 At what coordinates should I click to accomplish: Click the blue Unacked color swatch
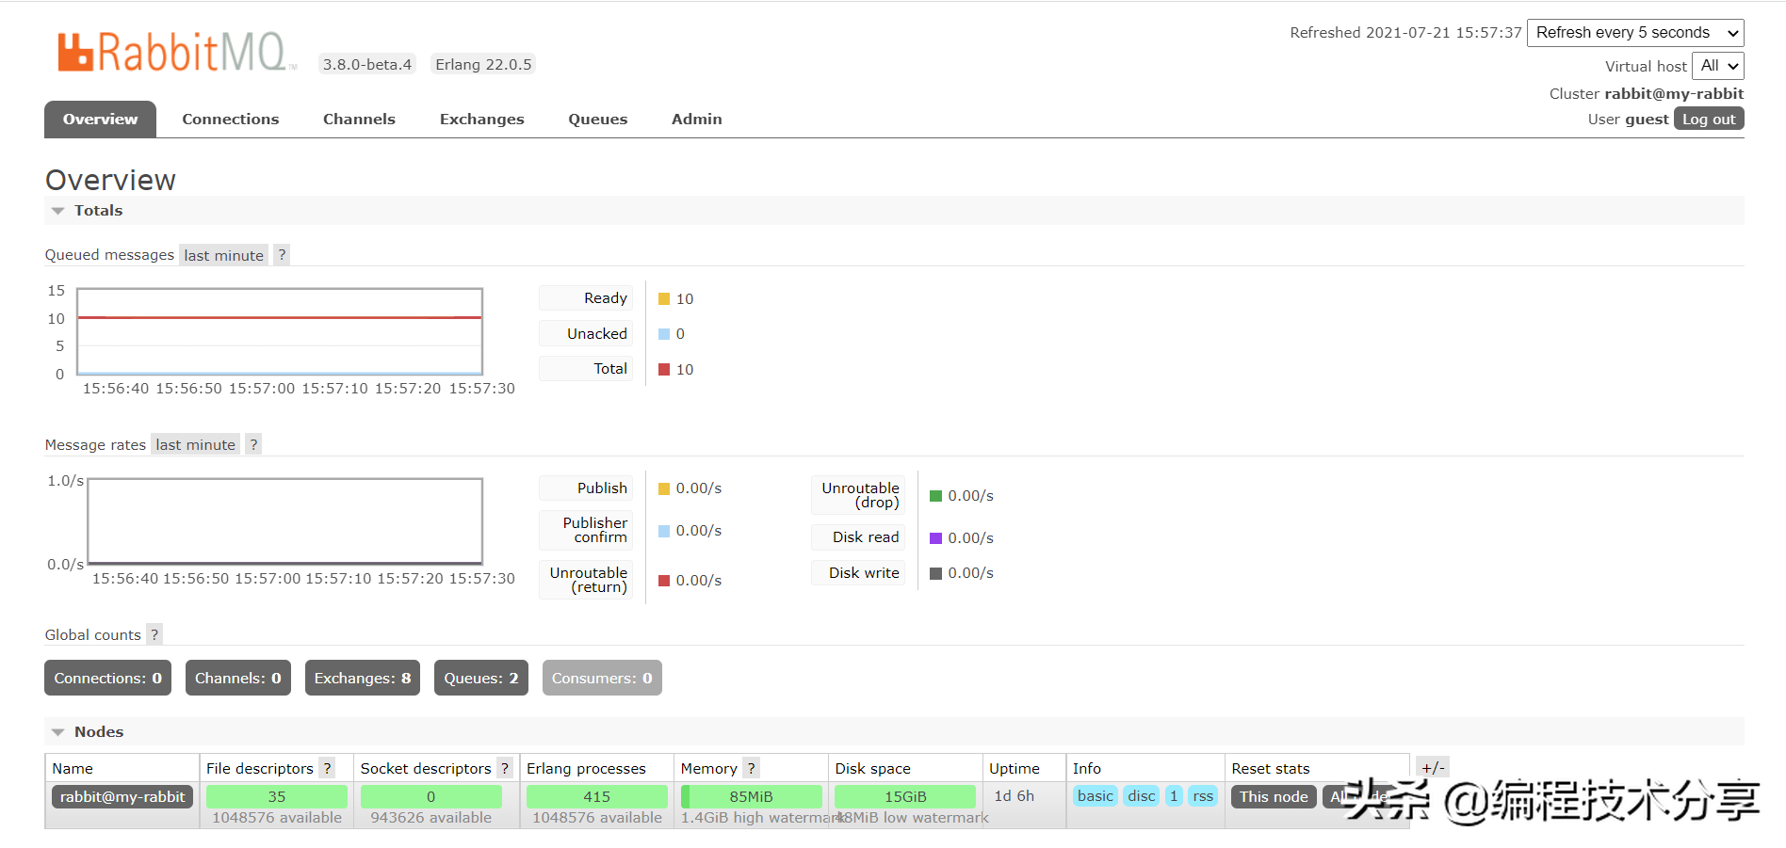point(664,334)
